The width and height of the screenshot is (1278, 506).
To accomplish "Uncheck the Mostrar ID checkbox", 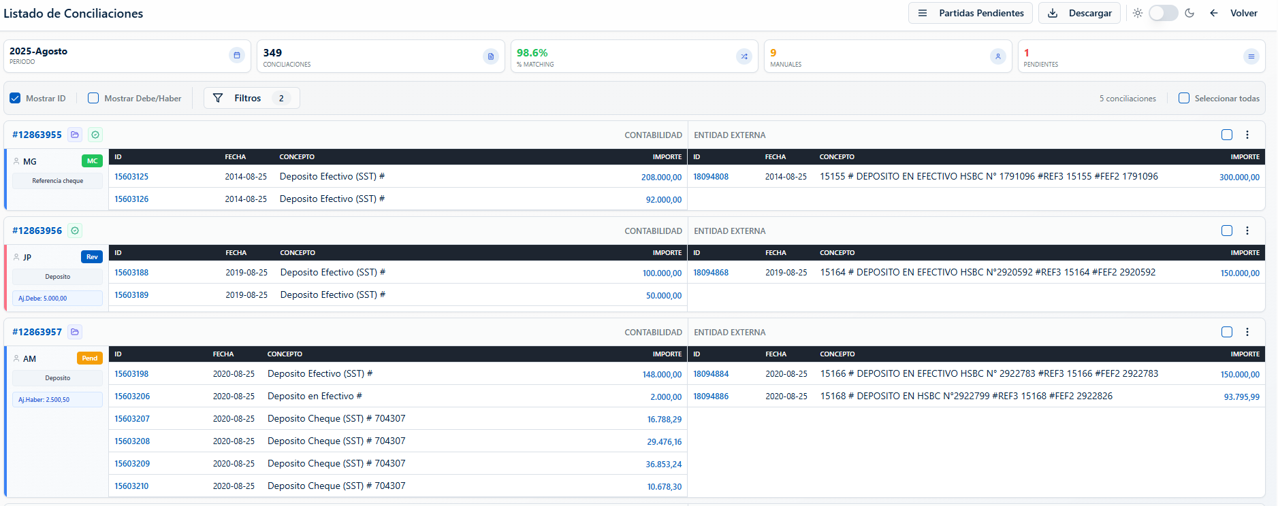I will click(x=15, y=99).
